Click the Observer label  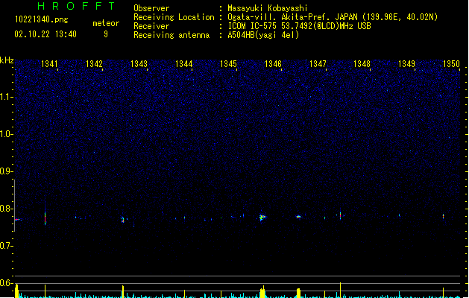151,8
